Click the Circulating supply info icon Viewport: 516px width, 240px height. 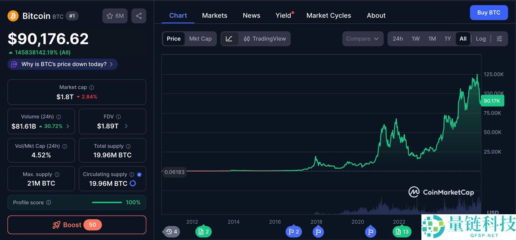pyautogui.click(x=132, y=174)
